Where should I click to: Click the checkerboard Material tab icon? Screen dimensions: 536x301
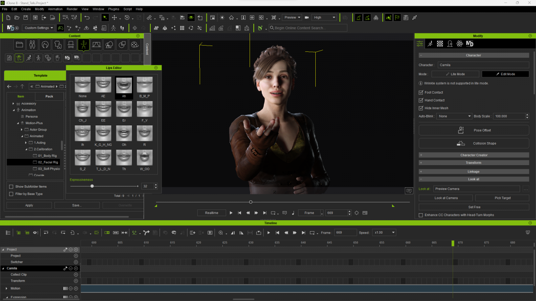tap(440, 44)
